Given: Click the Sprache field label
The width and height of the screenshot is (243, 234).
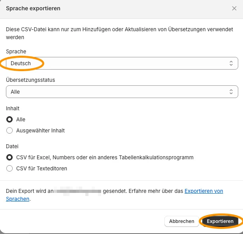Looking at the screenshot, I should pyautogui.click(x=16, y=51).
